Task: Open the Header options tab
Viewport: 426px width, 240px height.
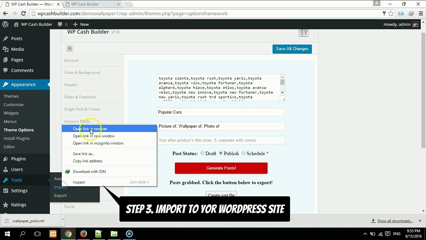Action: pos(92,85)
